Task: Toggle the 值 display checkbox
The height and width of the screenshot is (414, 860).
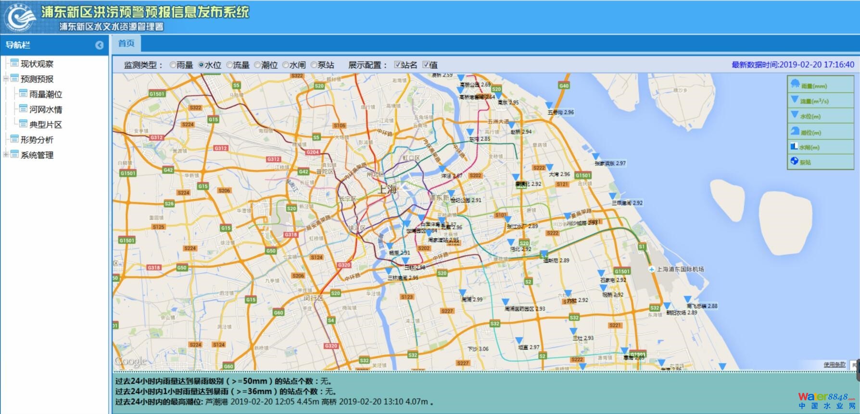Action: coord(426,65)
